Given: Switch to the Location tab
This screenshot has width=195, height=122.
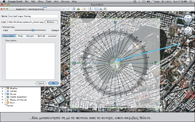Looking at the screenshot, I should pyautogui.click(x=52, y=36).
